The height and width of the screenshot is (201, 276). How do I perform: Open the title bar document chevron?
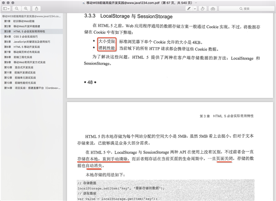pyautogui.click(x=196, y=3)
